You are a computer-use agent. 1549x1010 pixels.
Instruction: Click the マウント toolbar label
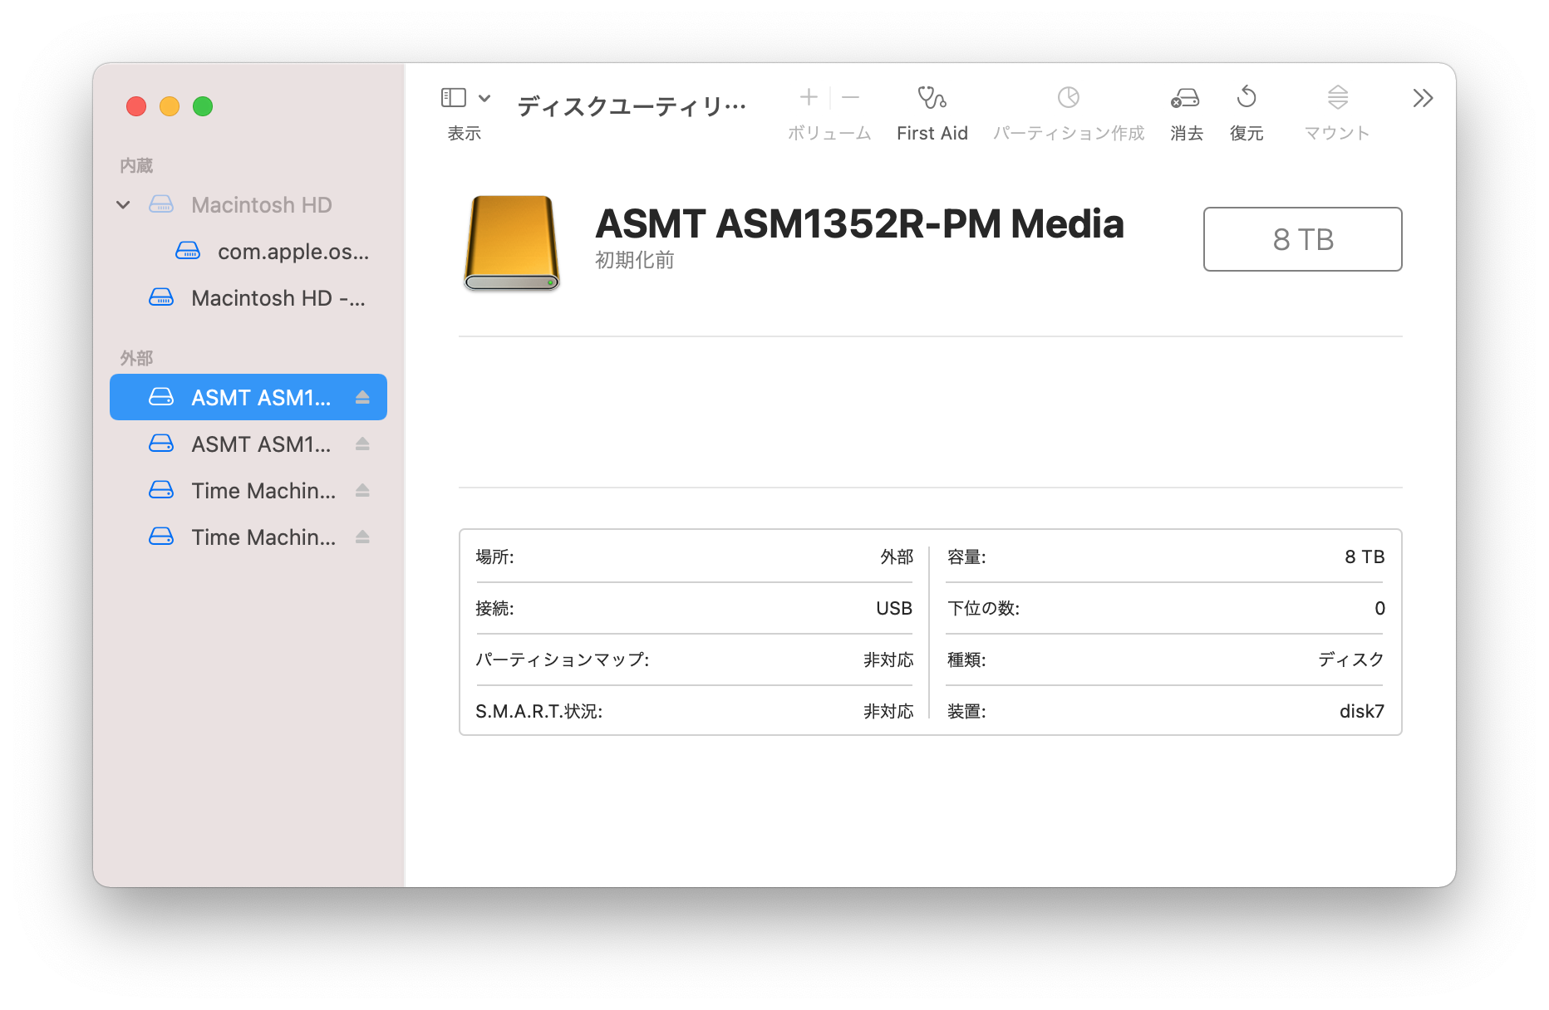pyautogui.click(x=1337, y=133)
